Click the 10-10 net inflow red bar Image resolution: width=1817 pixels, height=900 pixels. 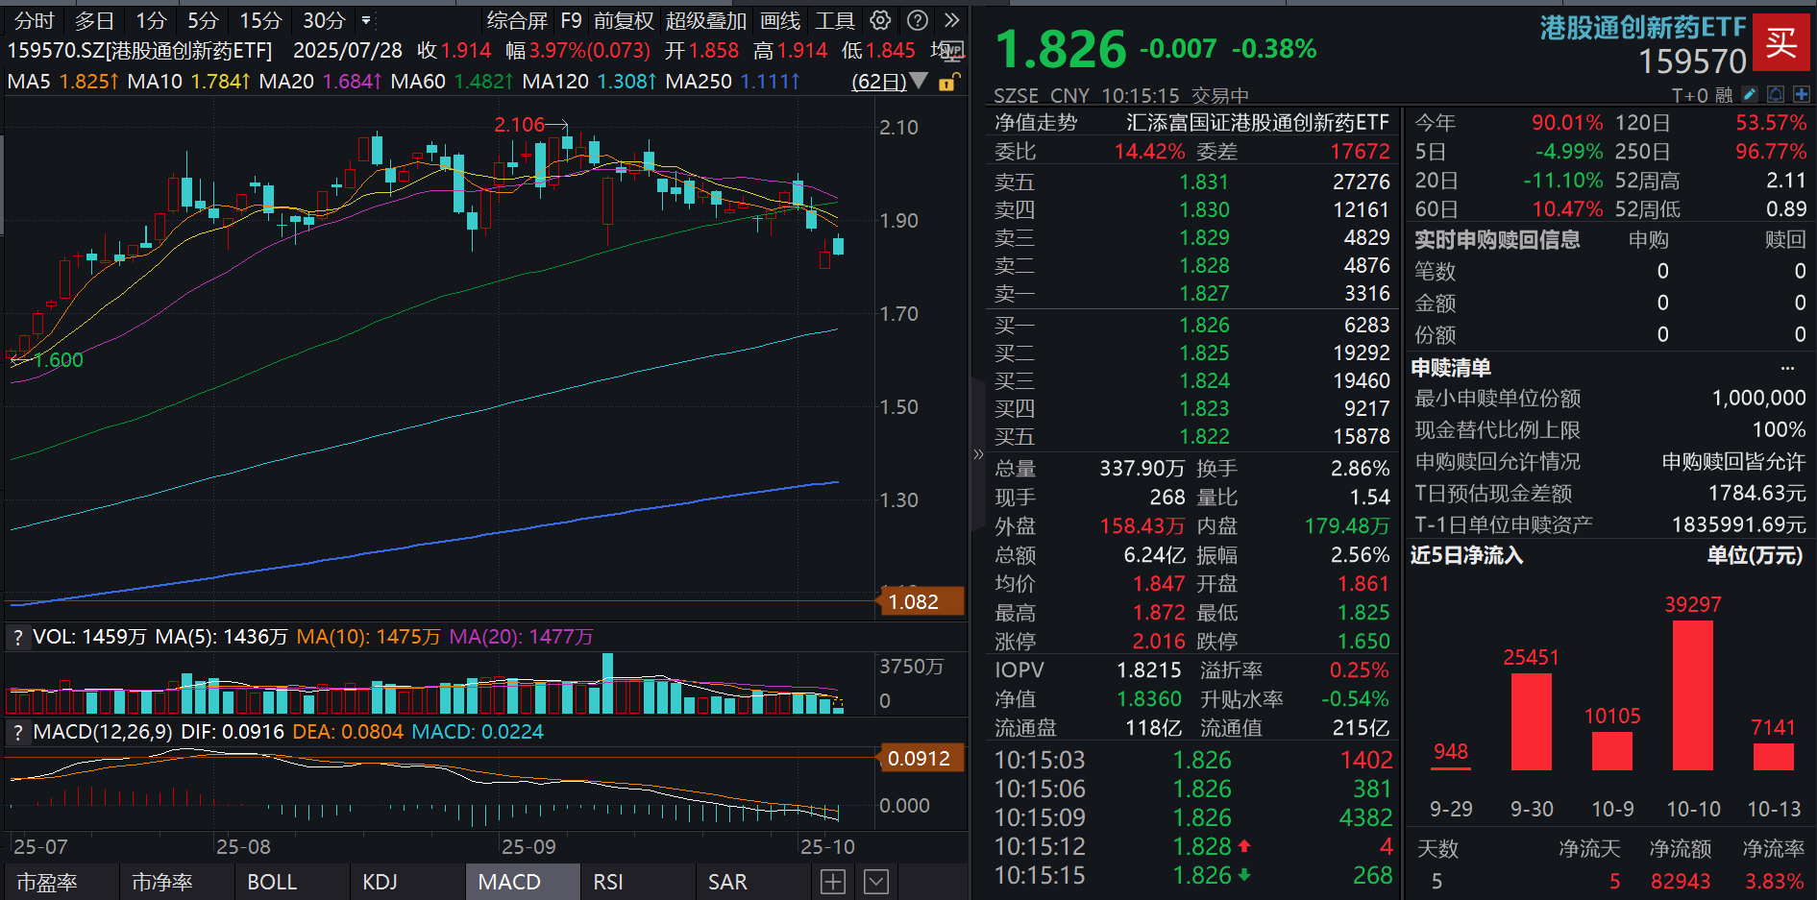pos(1692,694)
